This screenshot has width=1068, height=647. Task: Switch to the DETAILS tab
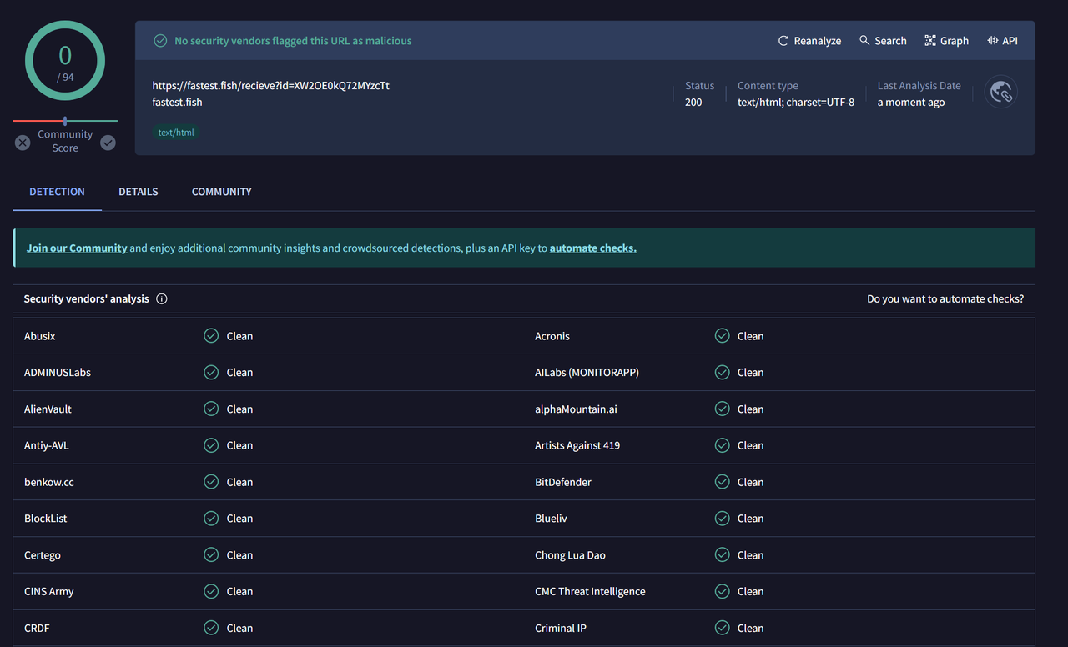coord(138,192)
